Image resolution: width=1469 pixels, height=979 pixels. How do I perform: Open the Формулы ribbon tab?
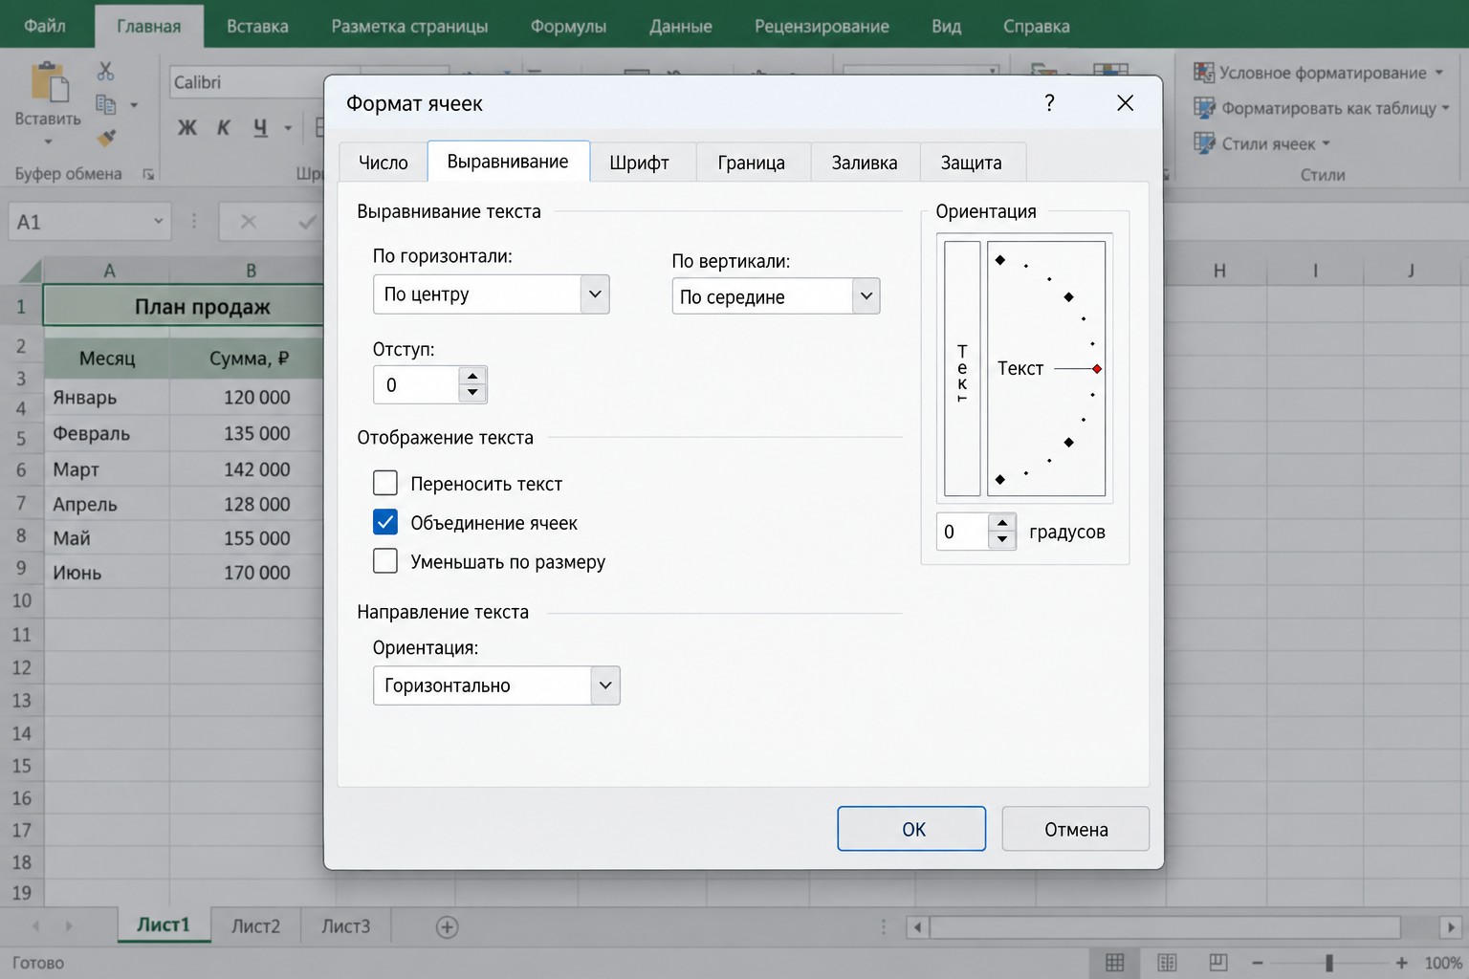(568, 26)
